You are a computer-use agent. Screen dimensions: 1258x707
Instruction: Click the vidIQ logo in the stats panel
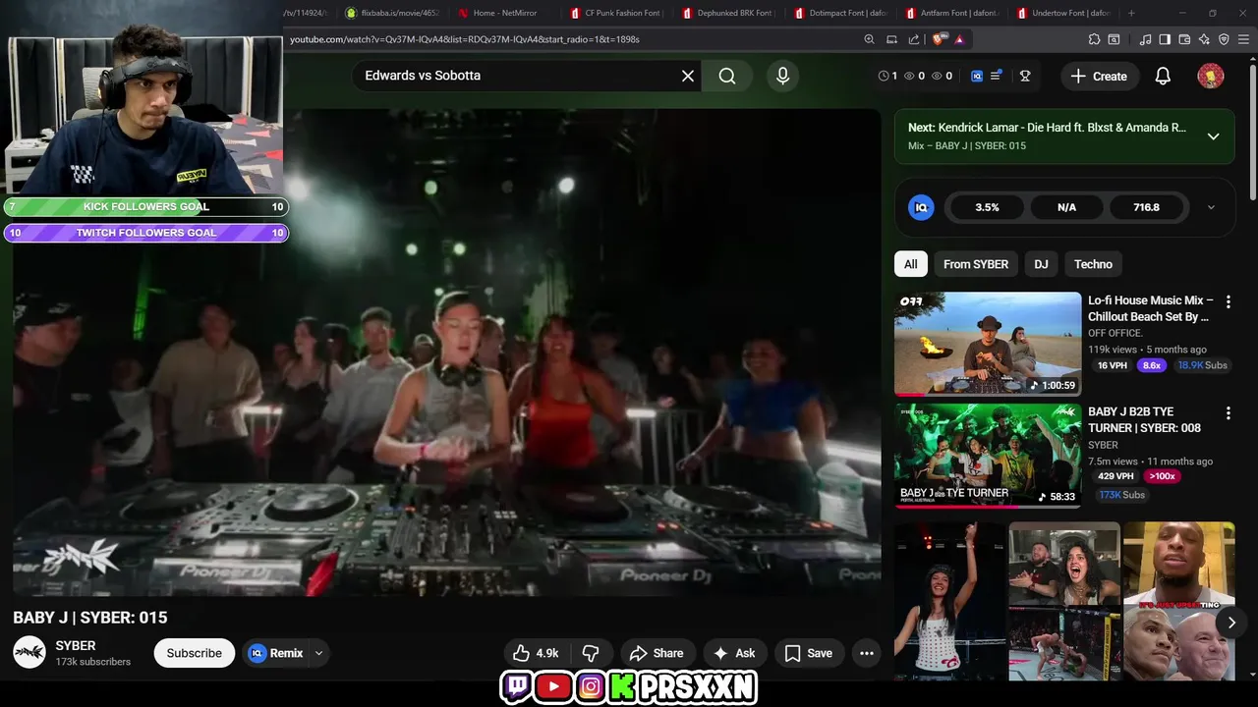click(921, 207)
